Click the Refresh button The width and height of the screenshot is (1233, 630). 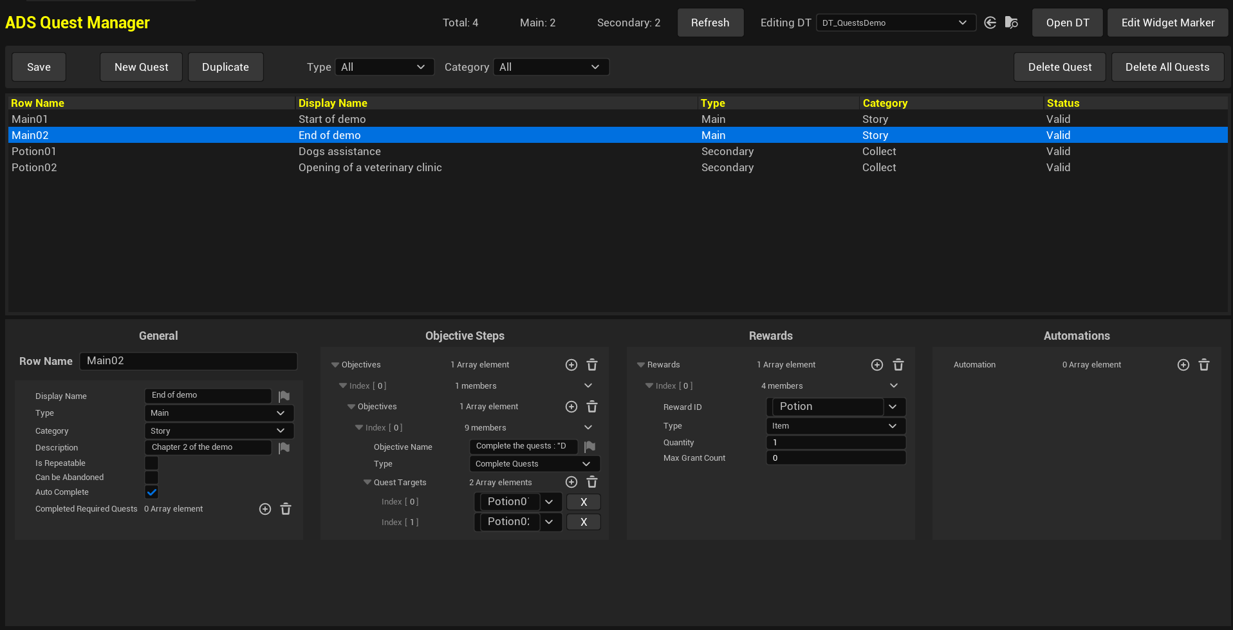coord(710,23)
